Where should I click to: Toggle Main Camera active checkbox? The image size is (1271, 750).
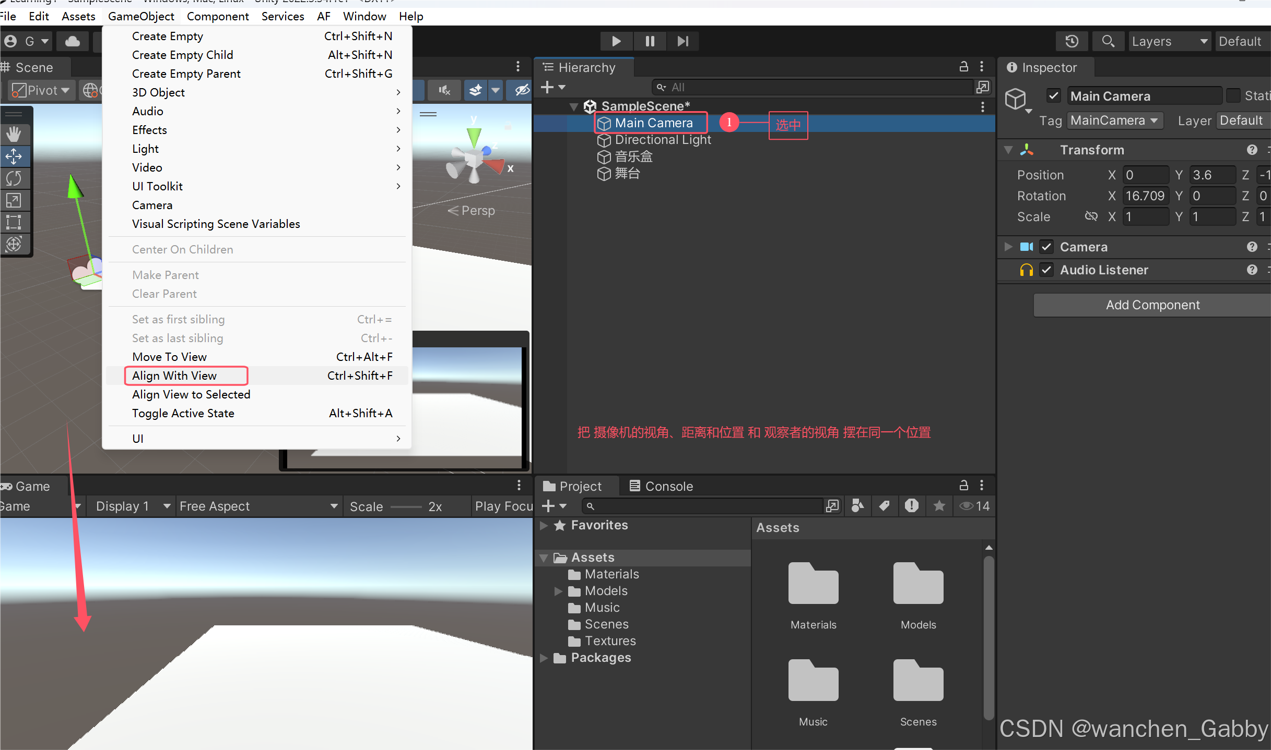(1054, 96)
